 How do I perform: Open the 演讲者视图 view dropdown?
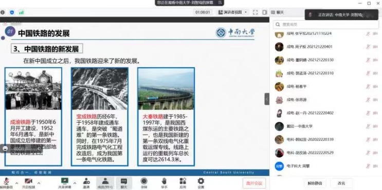(233, 12)
